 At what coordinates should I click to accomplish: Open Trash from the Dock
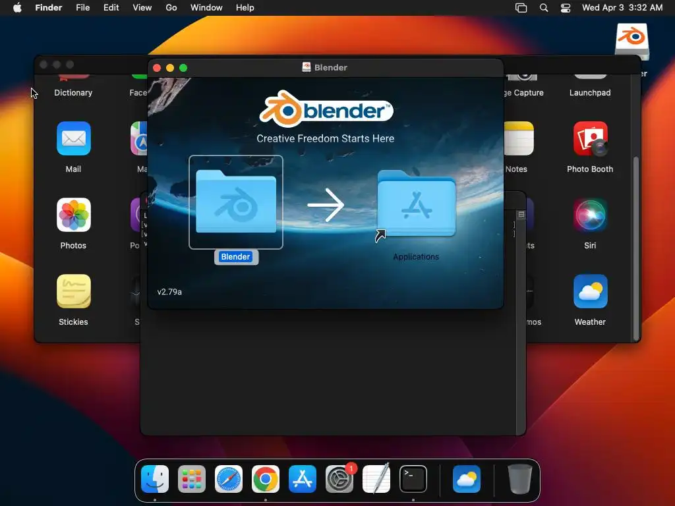(520, 479)
